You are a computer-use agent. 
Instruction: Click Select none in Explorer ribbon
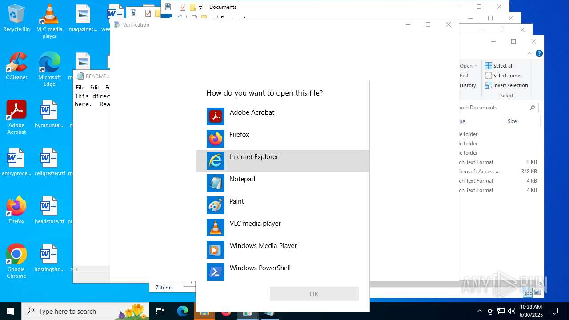502,76
